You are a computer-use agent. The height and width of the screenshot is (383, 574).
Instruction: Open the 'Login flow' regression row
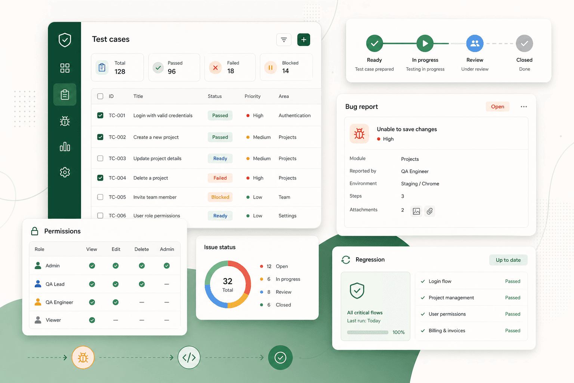click(471, 281)
